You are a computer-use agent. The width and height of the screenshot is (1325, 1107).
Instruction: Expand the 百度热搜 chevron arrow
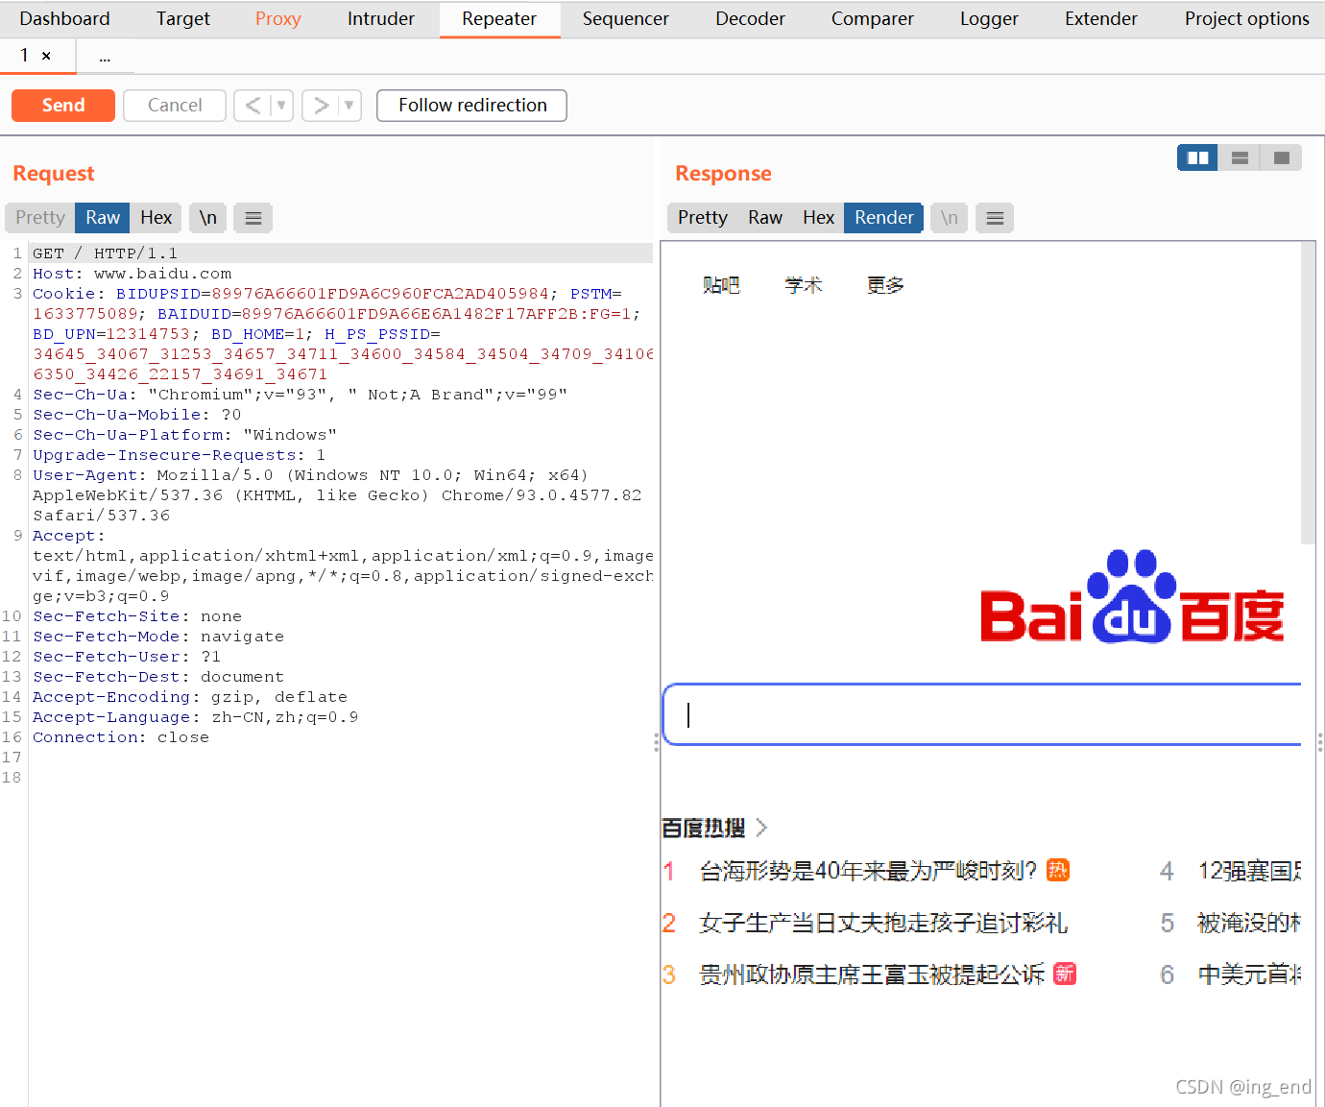point(761,828)
